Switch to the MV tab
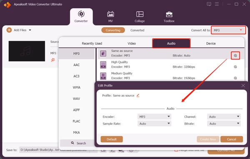This screenshot has width=250, height=159. [x=110, y=17]
